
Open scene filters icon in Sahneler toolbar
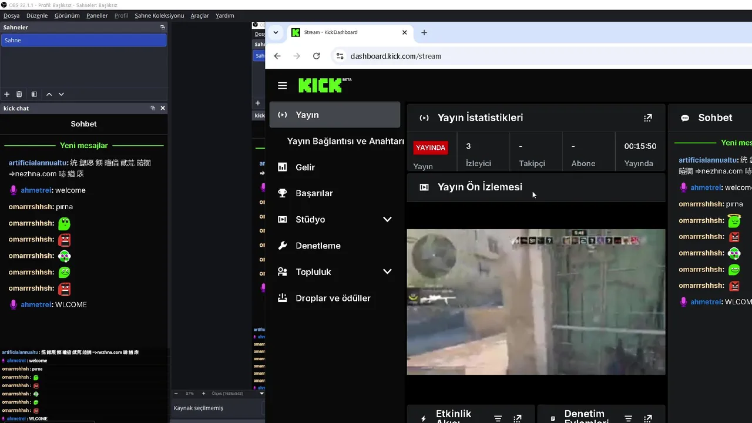34,94
